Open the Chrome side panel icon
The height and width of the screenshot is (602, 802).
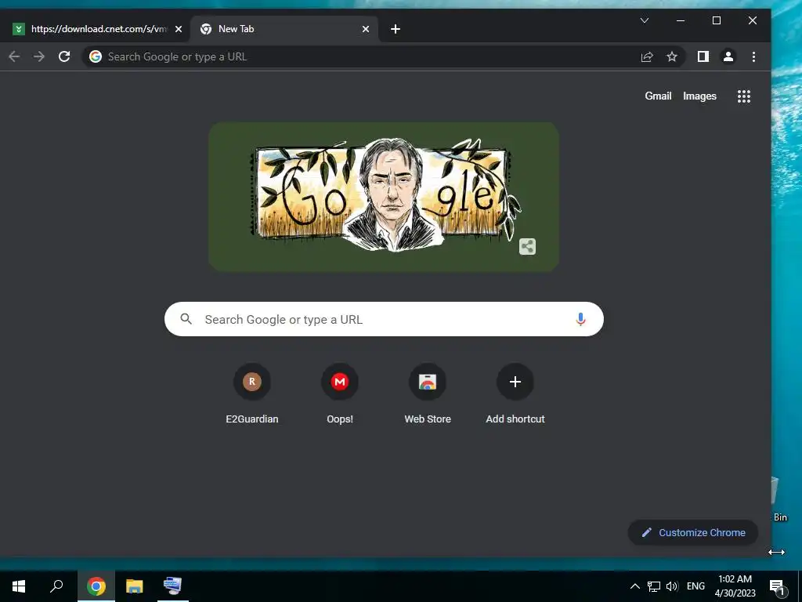(703, 56)
